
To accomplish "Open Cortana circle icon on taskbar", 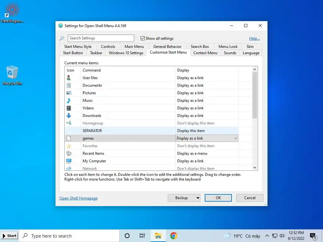I will coord(127,236).
